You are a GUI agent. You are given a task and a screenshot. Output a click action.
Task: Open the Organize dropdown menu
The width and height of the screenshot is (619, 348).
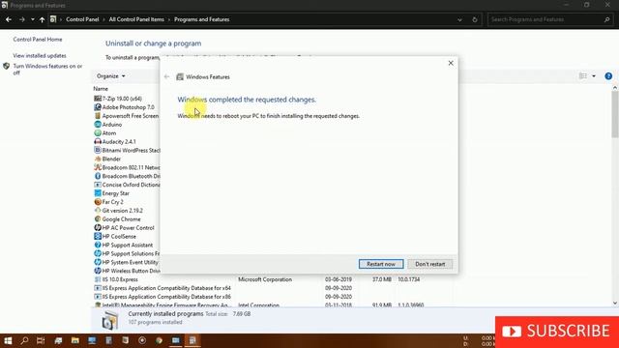(110, 76)
